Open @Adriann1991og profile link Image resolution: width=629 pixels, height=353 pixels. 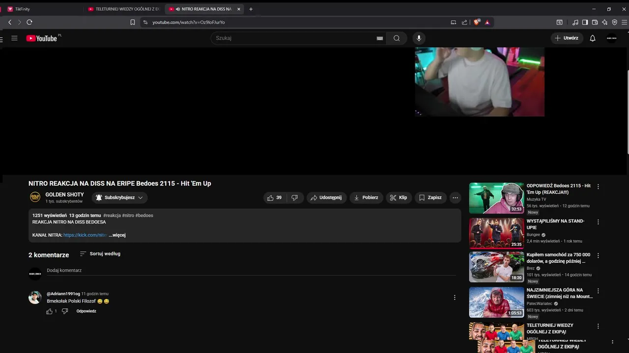point(63,294)
